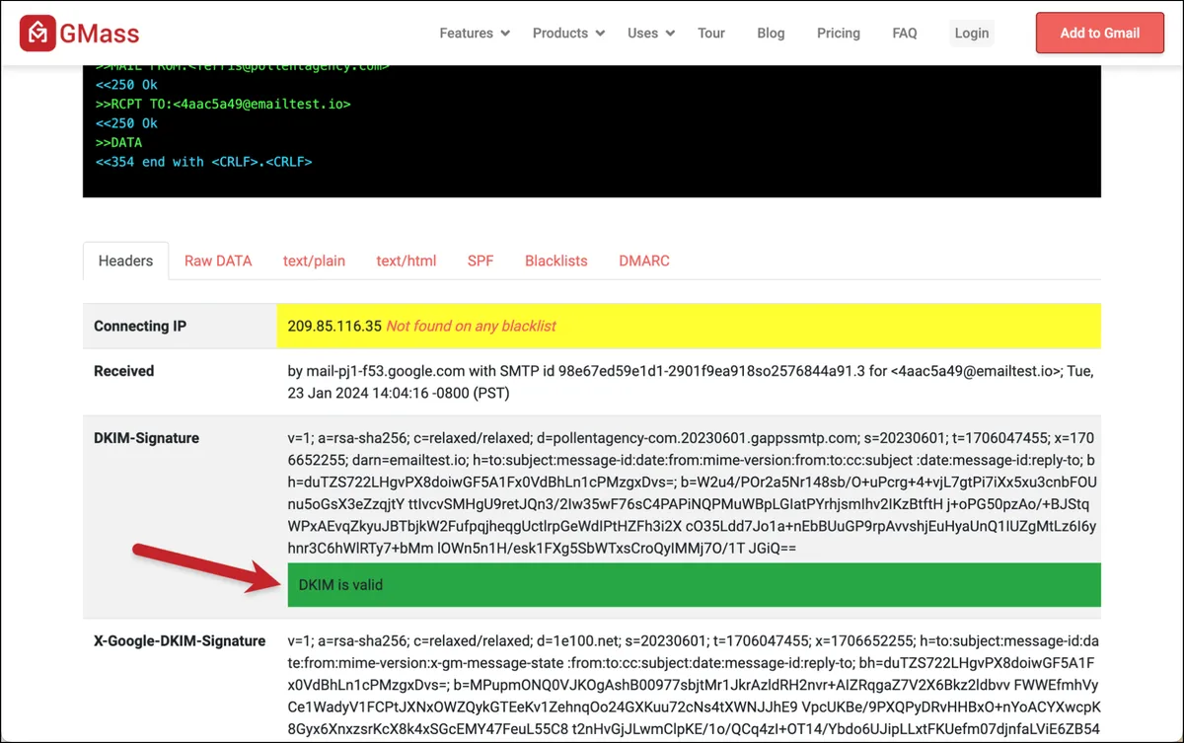Click the DKIM-Signature header value text
Viewport: 1184px width, 743px height.
pos(692,492)
